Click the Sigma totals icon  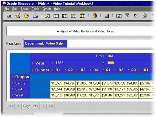point(127,16)
